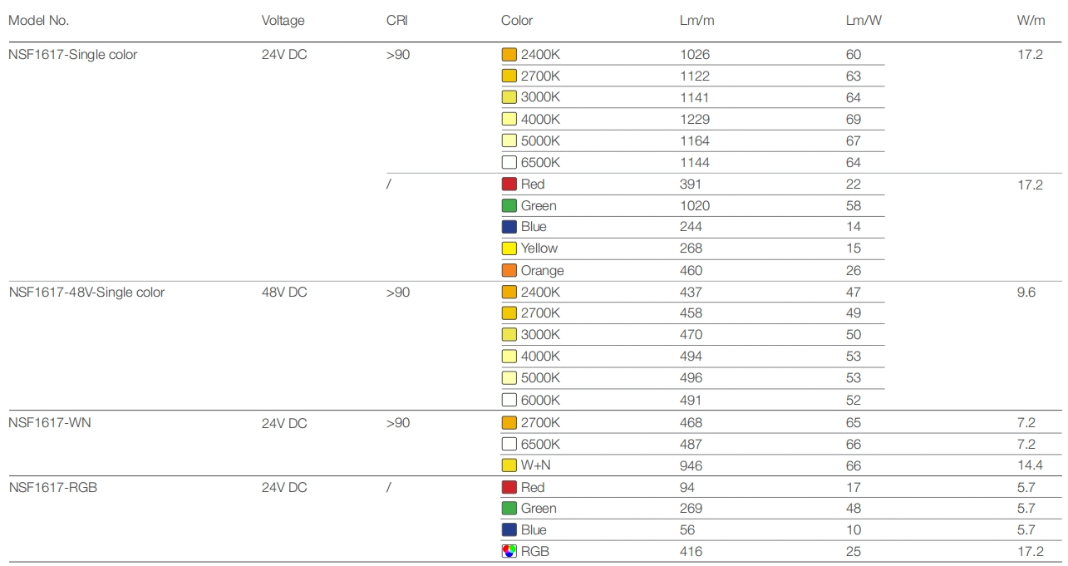Click '24V DC' in the NSF1617-WN row
The width and height of the screenshot is (1068, 566).
[x=284, y=423]
